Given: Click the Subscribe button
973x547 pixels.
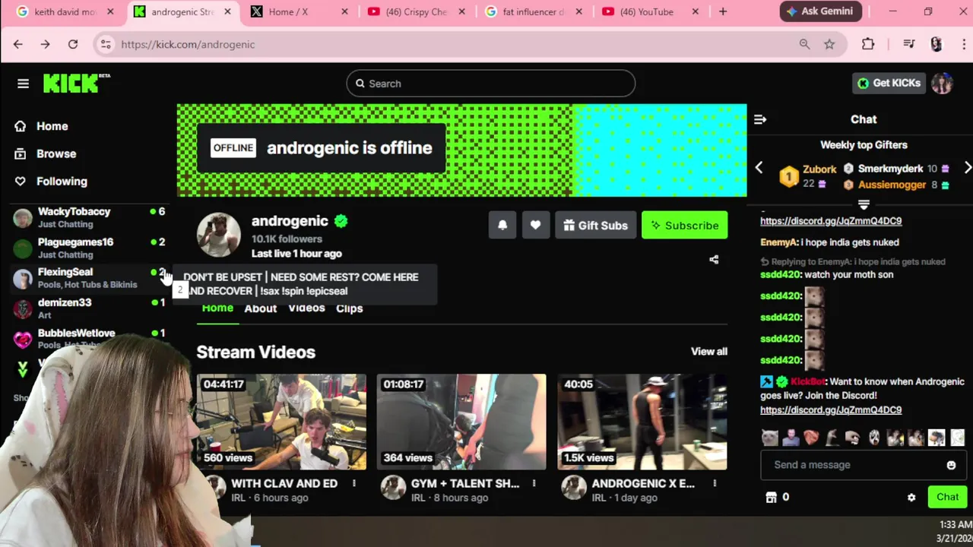Looking at the screenshot, I should 684,226.
